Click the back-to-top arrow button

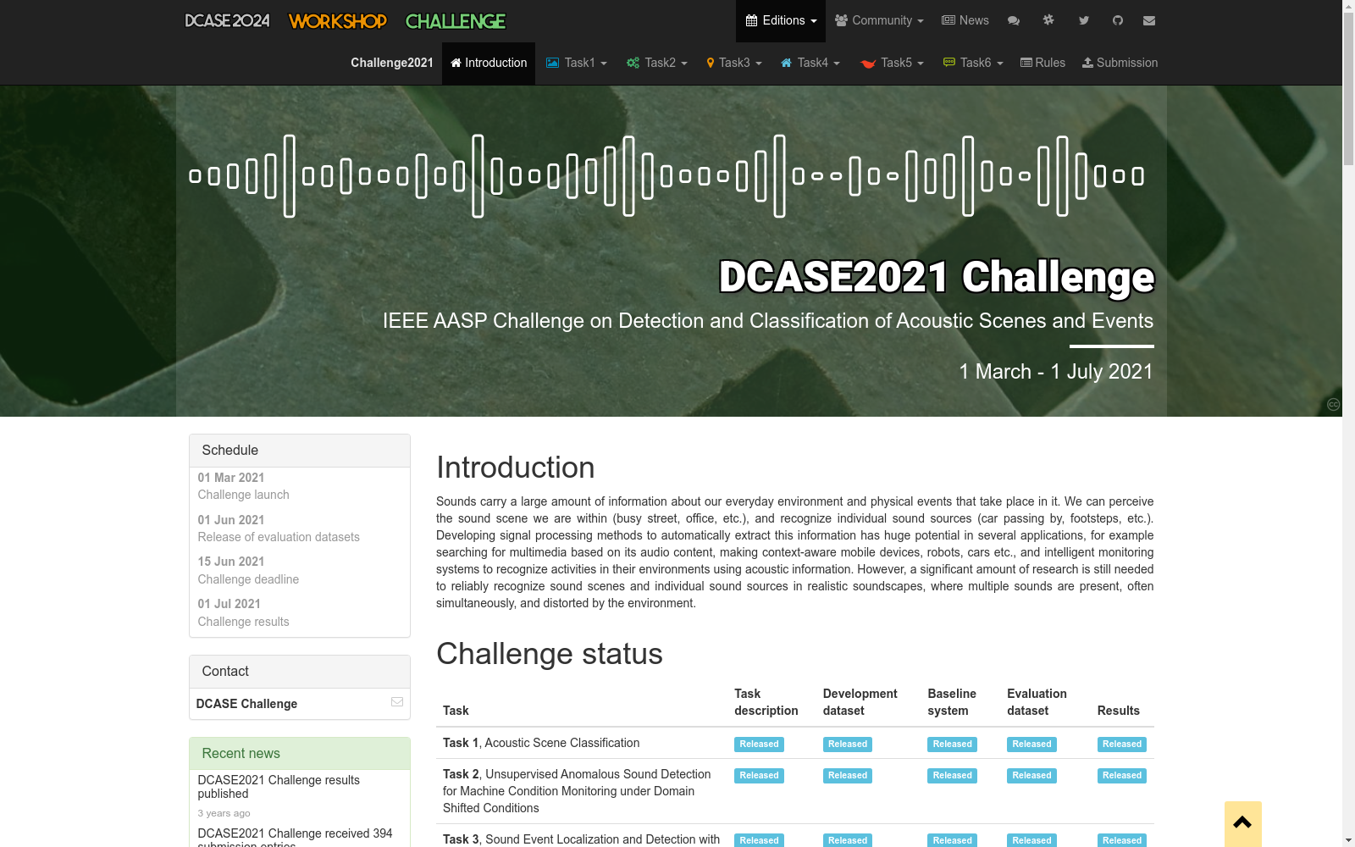(1243, 823)
